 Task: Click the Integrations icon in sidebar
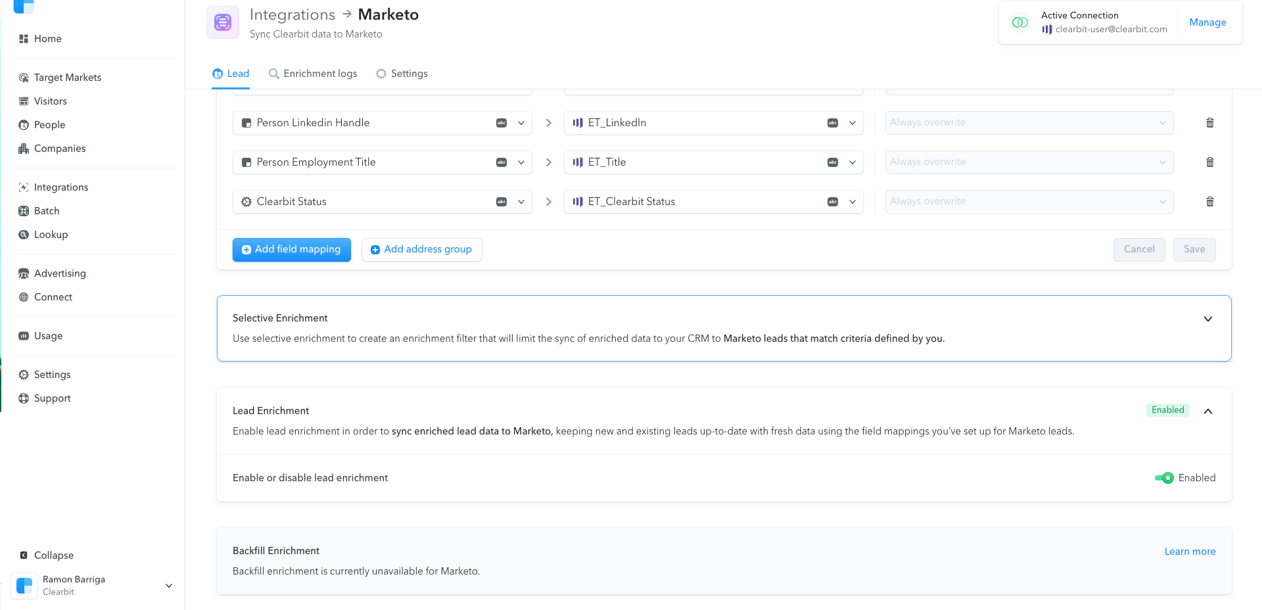click(x=24, y=187)
